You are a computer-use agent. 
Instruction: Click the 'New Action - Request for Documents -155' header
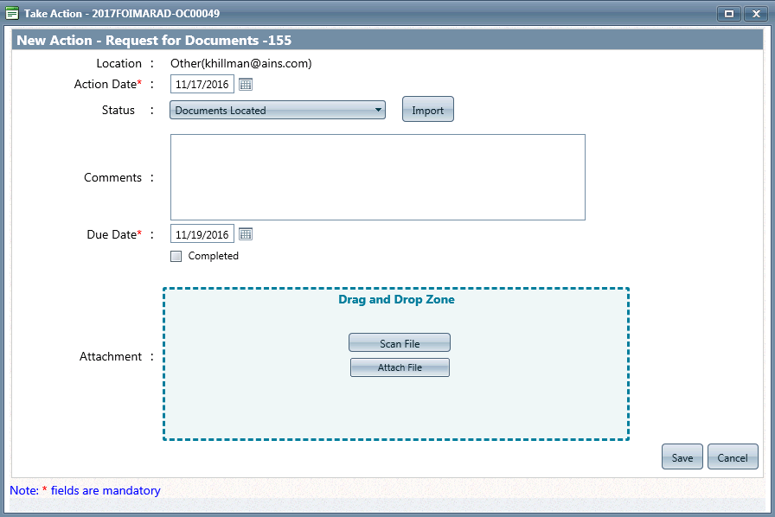pos(154,40)
